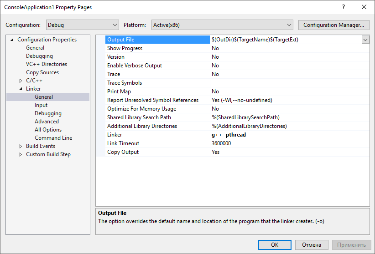375x254 pixels.
Task: Open Configuration Manager
Action: (333, 25)
